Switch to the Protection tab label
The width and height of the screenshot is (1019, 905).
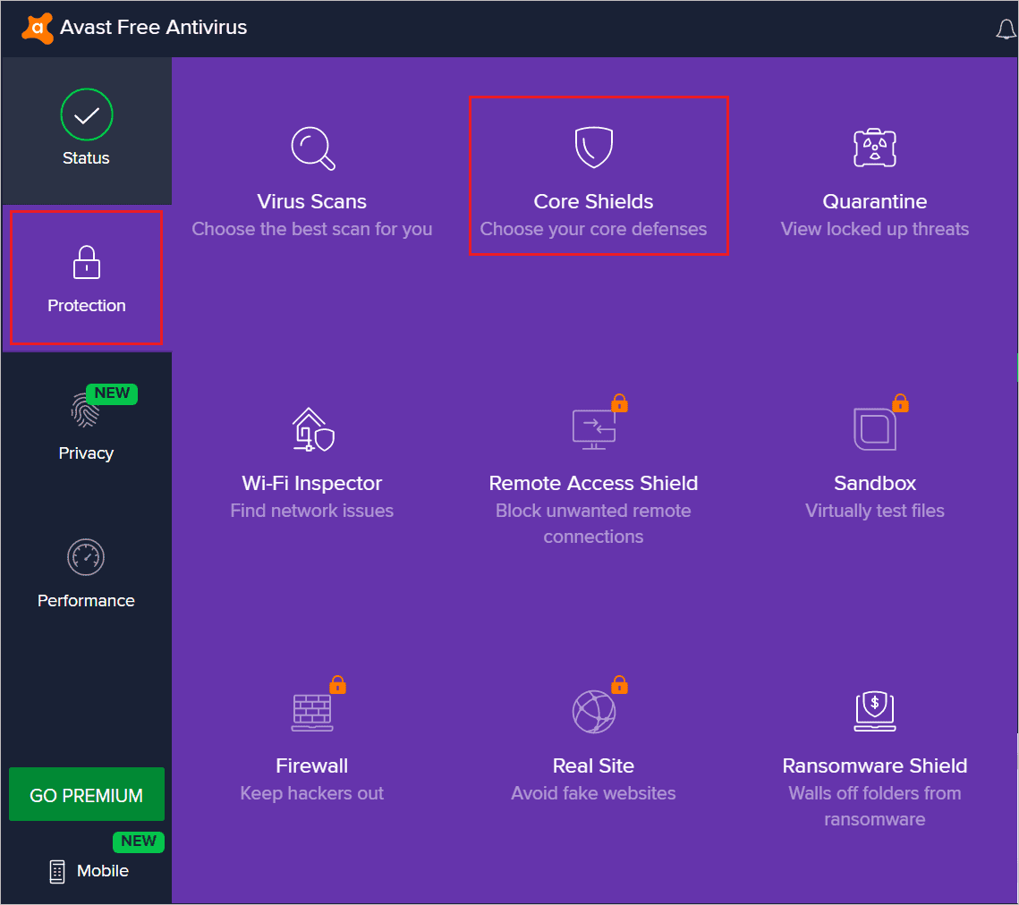[x=87, y=305]
